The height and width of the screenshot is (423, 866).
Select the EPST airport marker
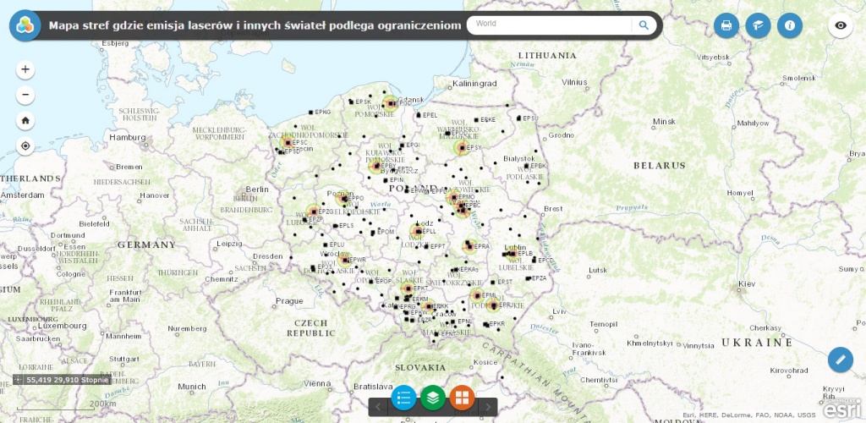tap(493, 282)
